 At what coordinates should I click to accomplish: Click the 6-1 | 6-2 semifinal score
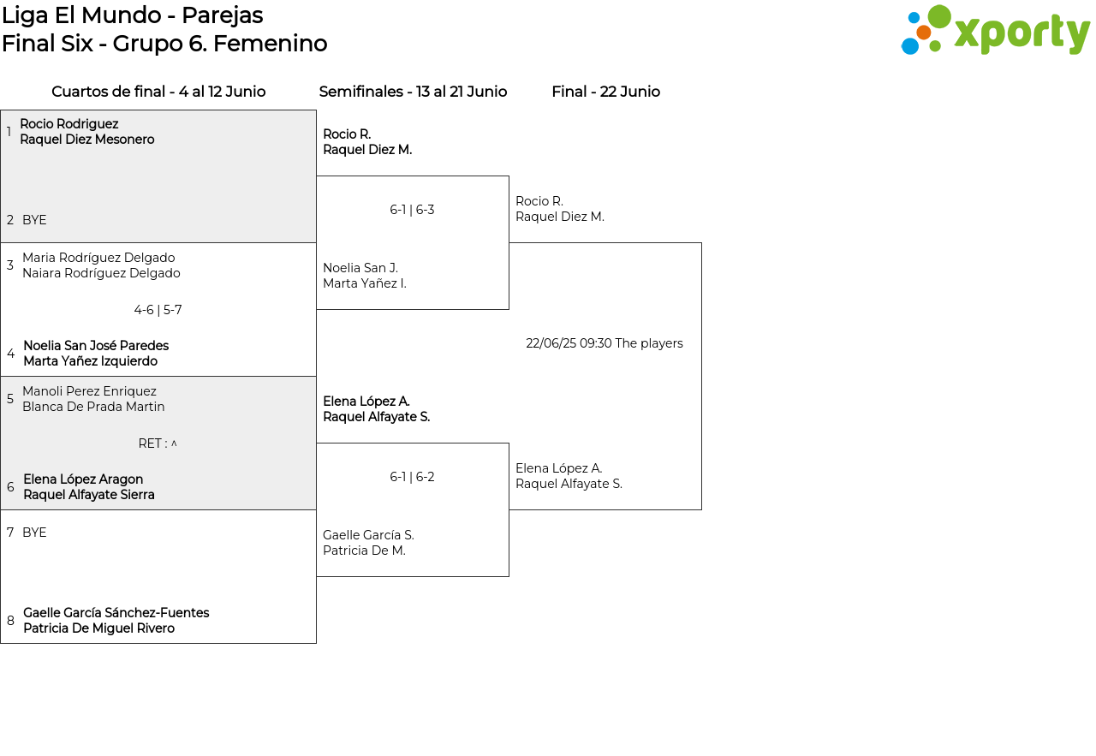(x=412, y=477)
